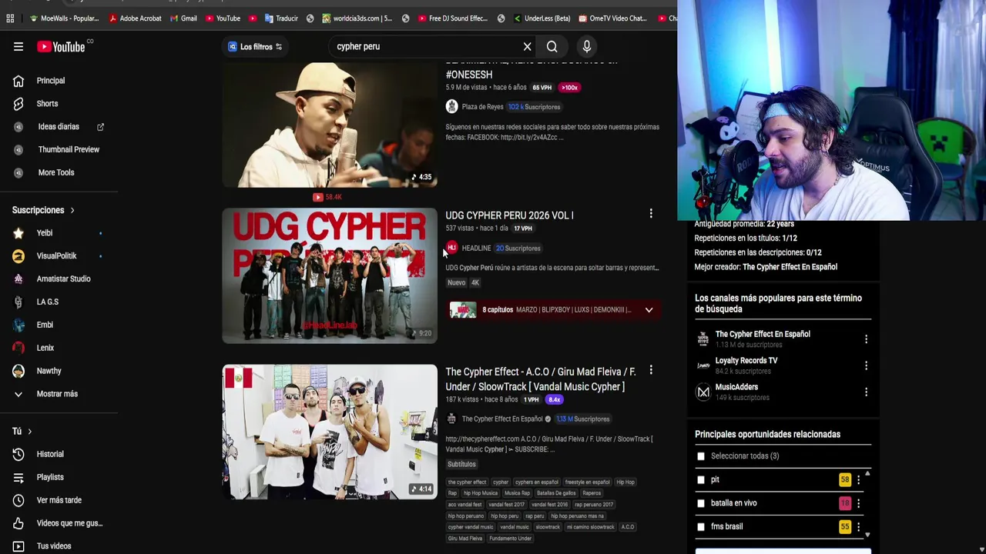Viewport: 986px width, 554px height.
Task: Click the yellow score badge 55
Action: pos(845,527)
